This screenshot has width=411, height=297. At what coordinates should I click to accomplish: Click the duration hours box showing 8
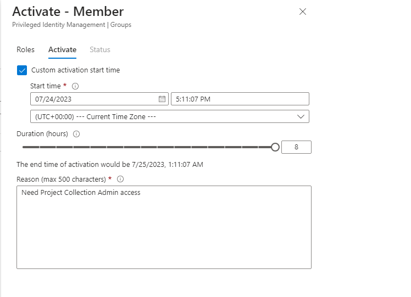296,147
